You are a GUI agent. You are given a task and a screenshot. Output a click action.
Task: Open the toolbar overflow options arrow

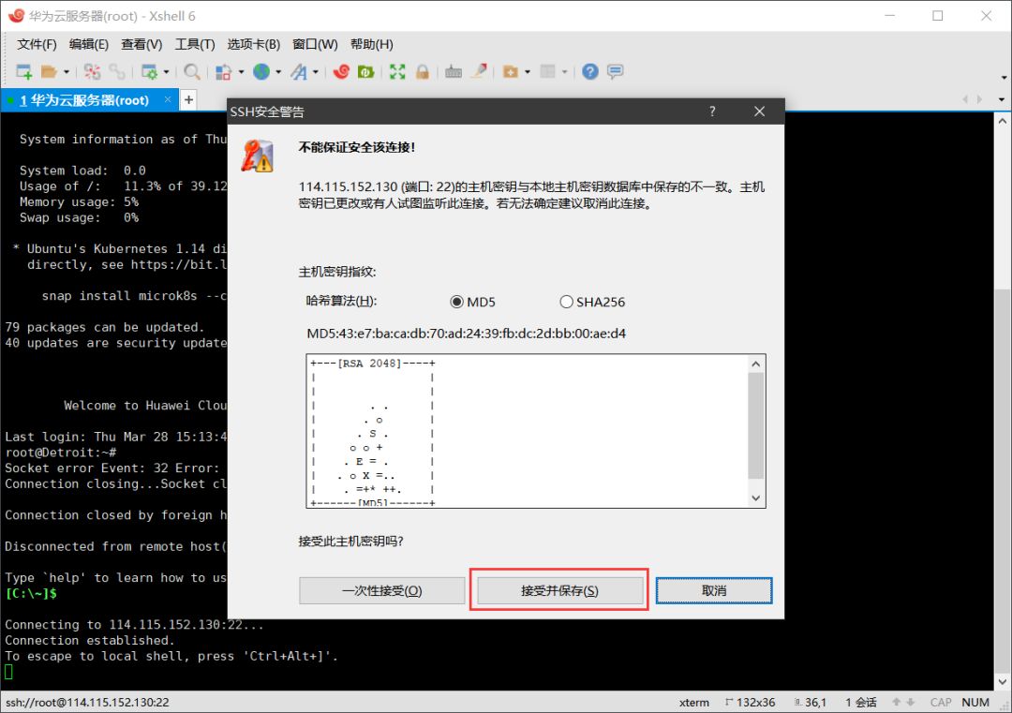pyautogui.click(x=1005, y=78)
